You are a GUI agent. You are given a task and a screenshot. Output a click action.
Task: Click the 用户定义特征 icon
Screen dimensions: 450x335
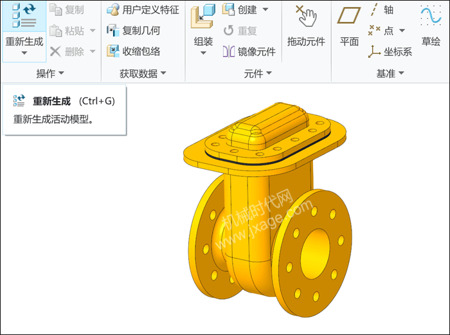pos(113,10)
